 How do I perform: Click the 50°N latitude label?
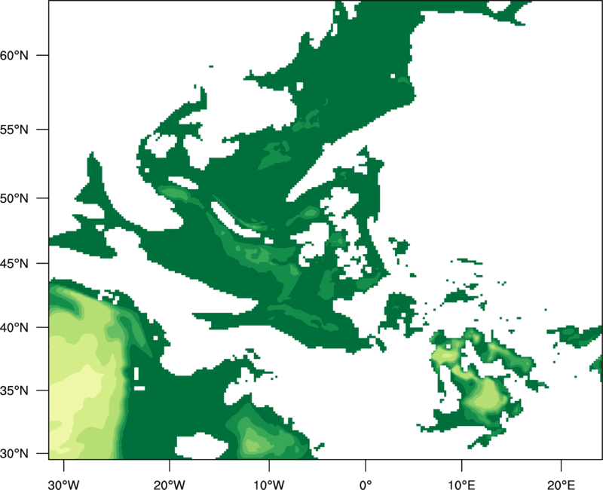14,198
